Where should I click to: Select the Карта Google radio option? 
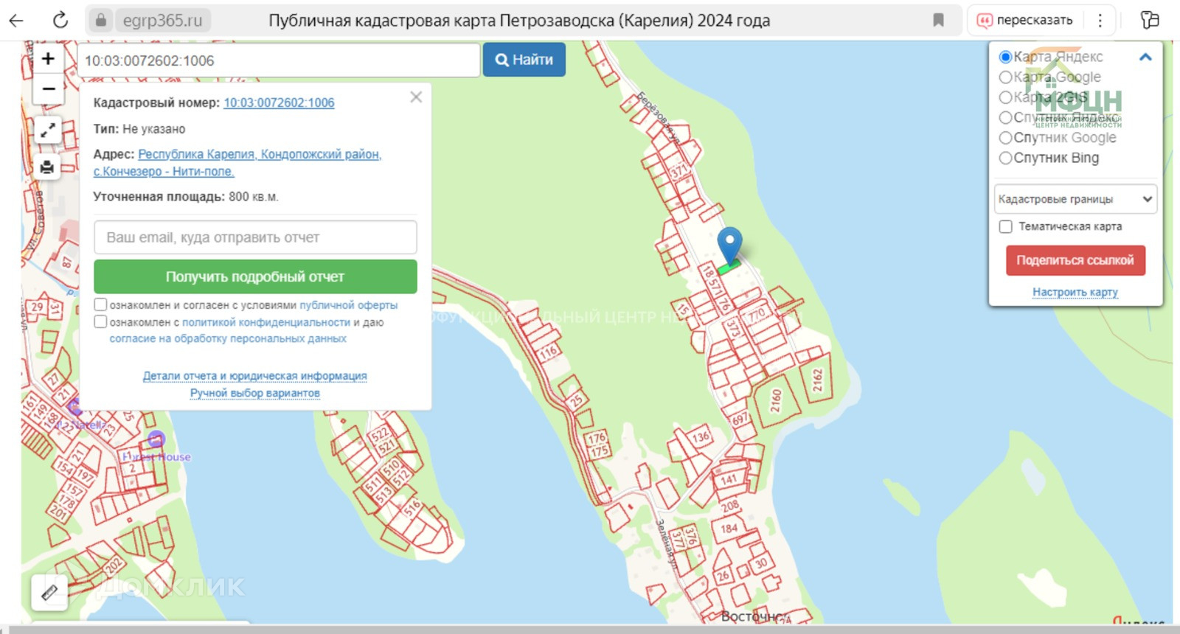(x=1005, y=77)
